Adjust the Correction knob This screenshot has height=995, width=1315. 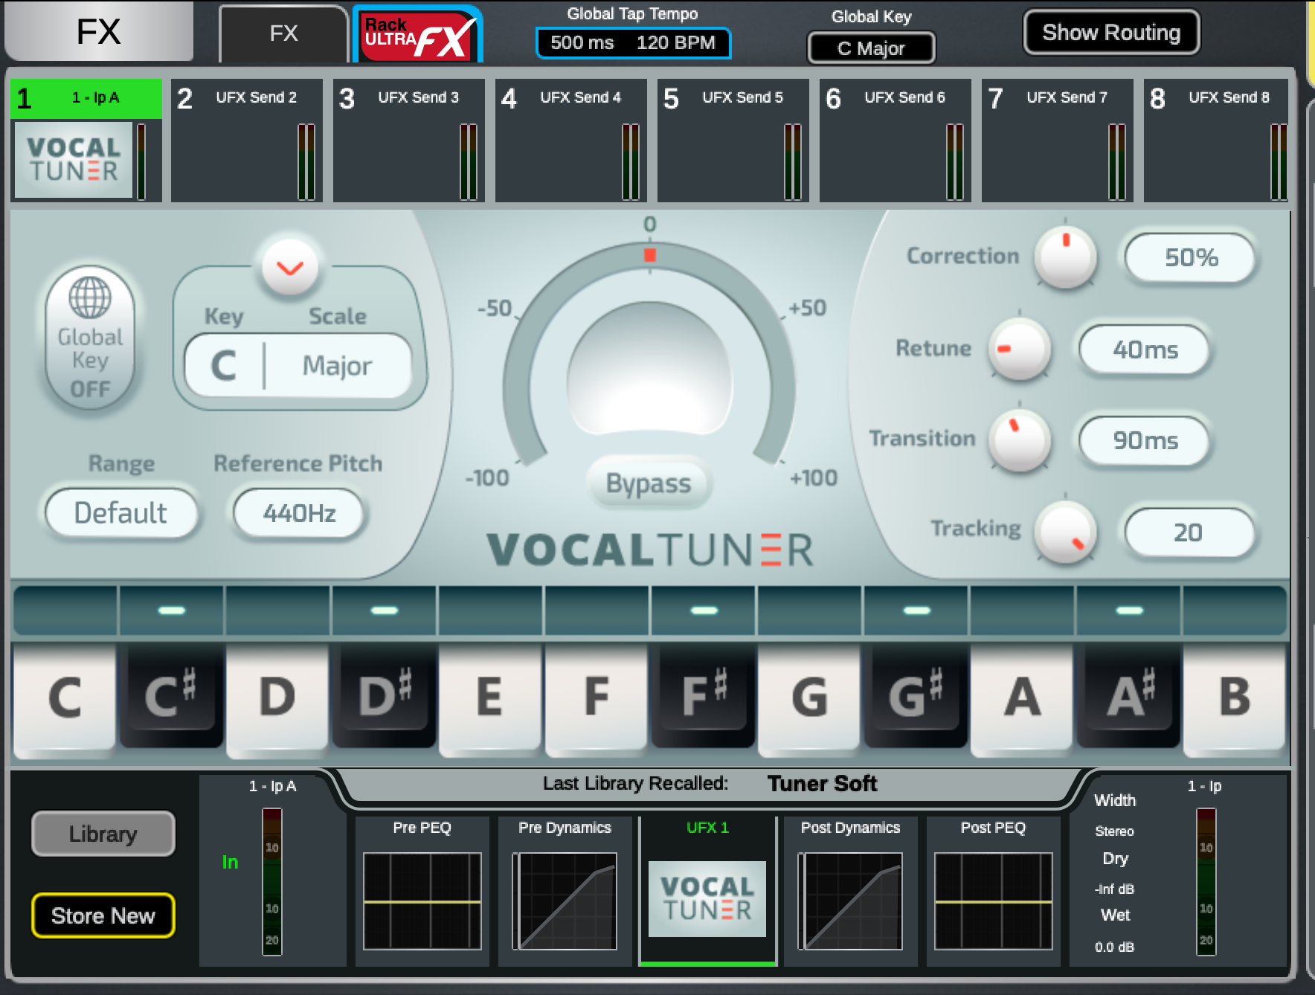coord(1065,258)
